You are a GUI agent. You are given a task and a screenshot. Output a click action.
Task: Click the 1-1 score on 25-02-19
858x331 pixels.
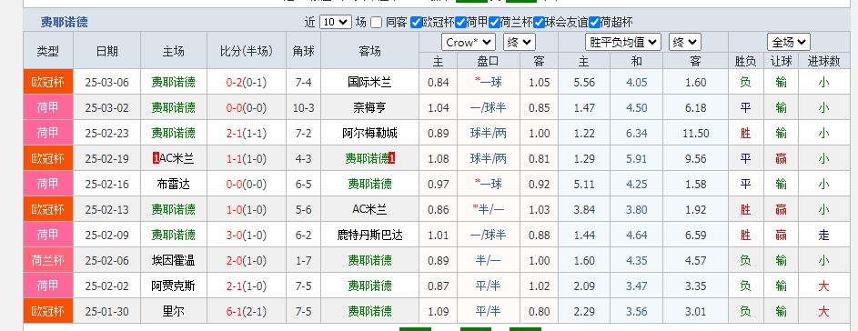pyautogui.click(x=234, y=158)
